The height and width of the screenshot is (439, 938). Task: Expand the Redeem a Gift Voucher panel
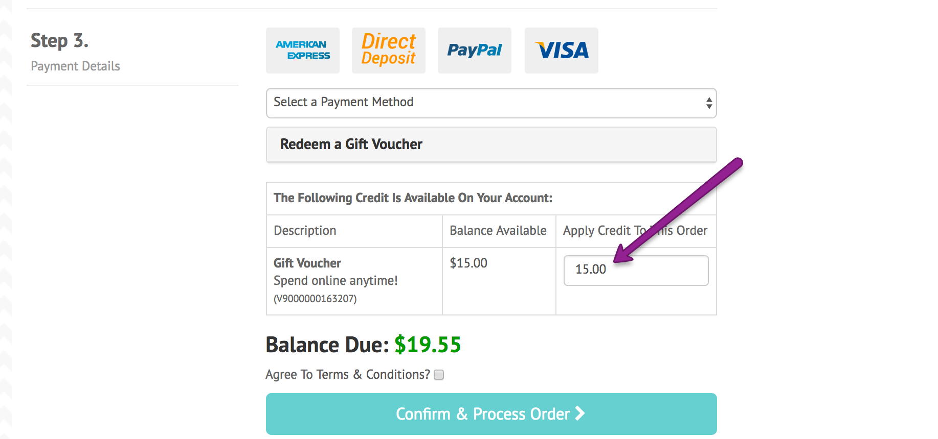tap(491, 144)
